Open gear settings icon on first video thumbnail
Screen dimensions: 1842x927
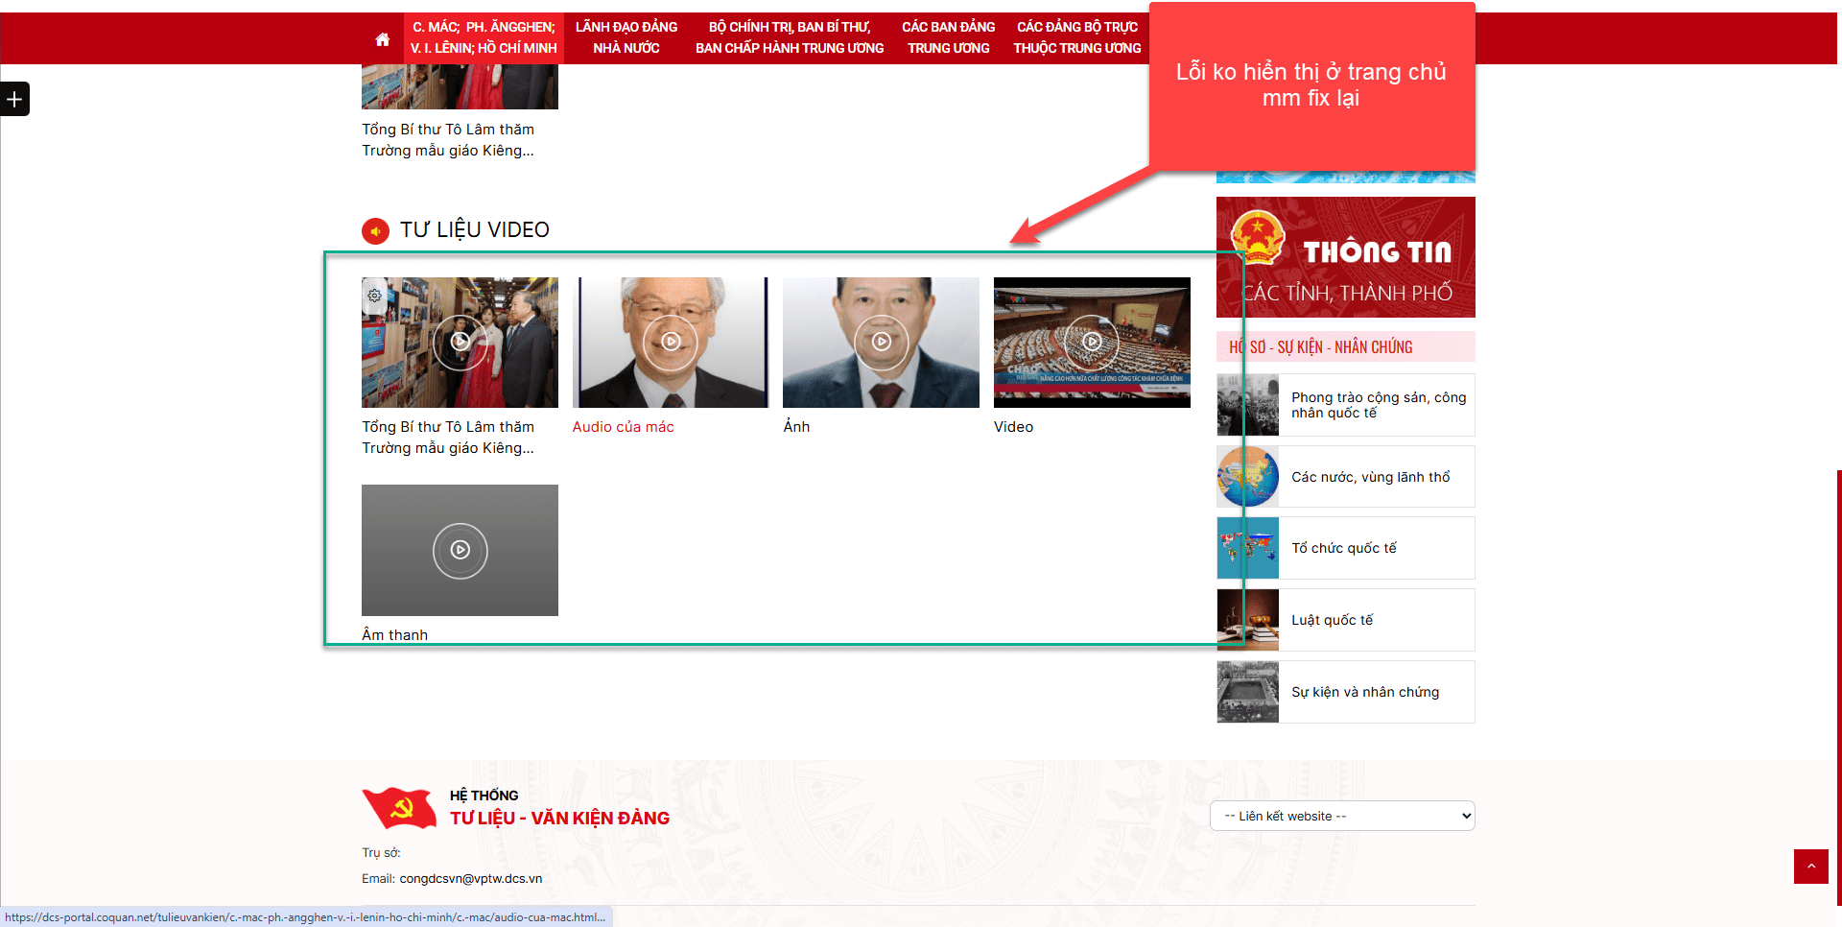375,296
